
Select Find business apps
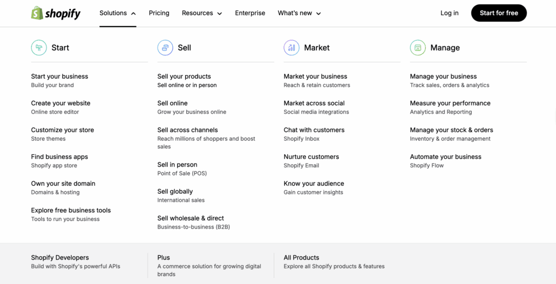[x=60, y=157]
